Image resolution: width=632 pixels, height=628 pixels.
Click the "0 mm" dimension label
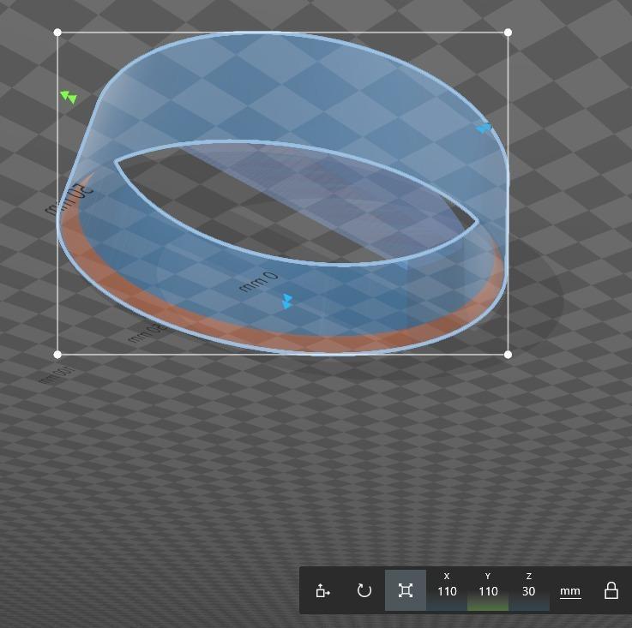(x=259, y=282)
